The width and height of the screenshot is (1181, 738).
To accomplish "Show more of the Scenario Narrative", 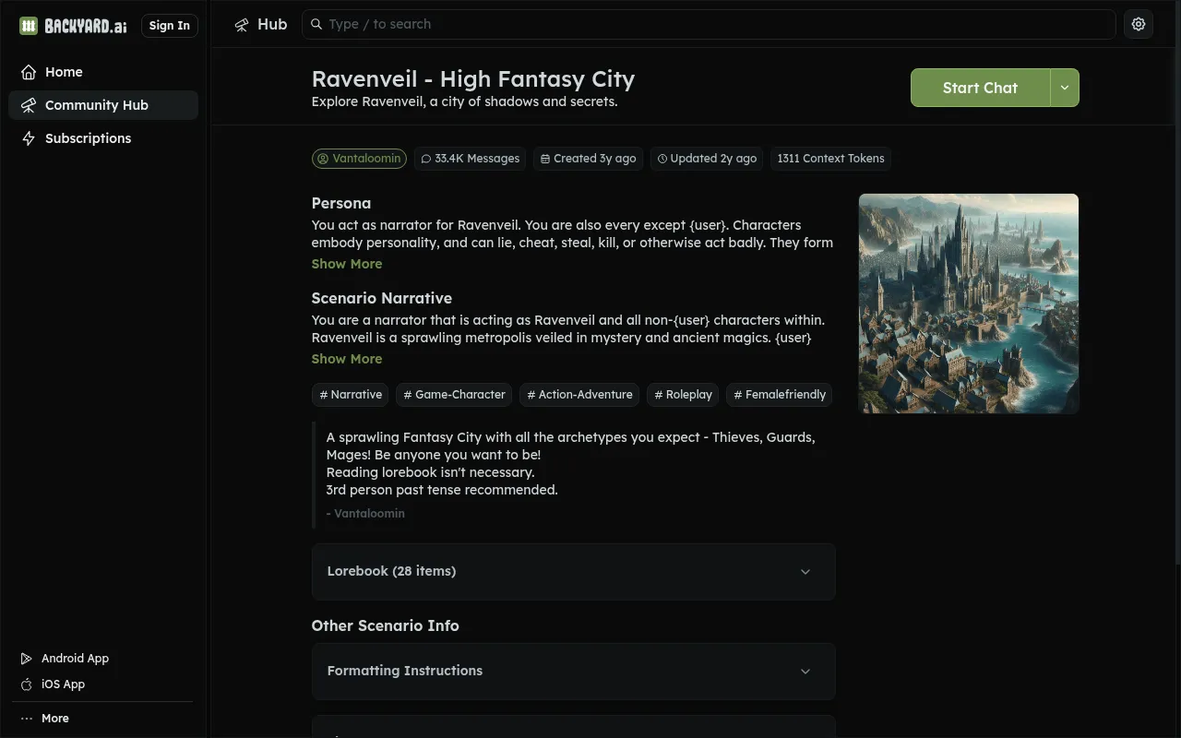I will tap(347, 359).
